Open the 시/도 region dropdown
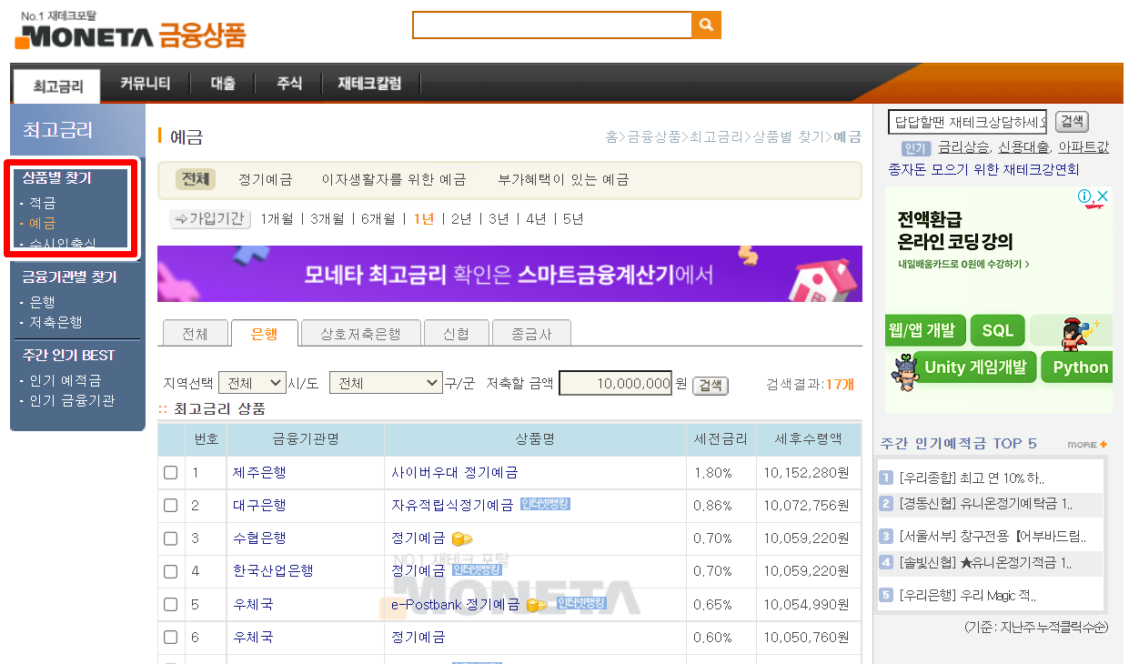This screenshot has width=1139, height=664. click(252, 383)
